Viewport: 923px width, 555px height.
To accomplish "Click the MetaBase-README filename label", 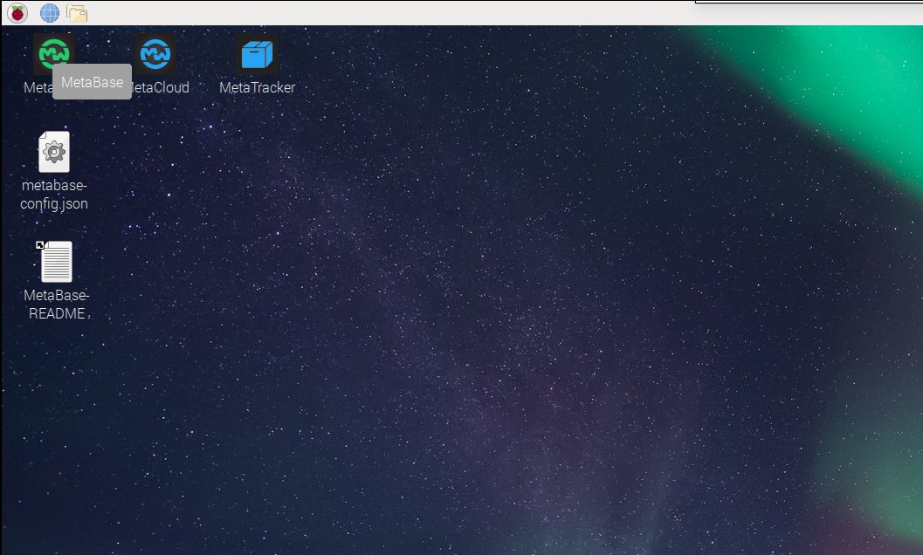I will coord(55,304).
